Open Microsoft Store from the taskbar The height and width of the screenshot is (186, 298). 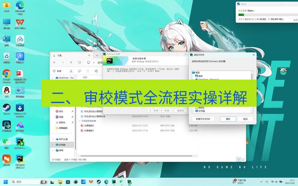point(68,182)
